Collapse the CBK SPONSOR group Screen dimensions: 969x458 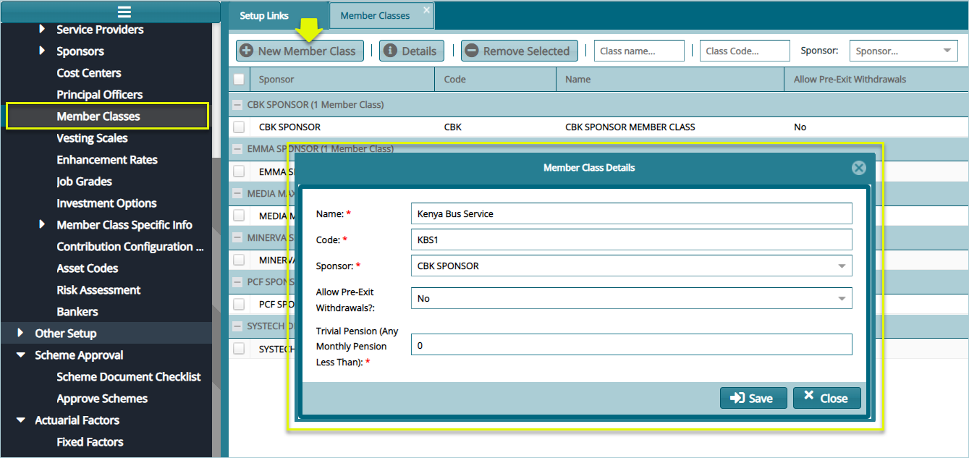237,105
